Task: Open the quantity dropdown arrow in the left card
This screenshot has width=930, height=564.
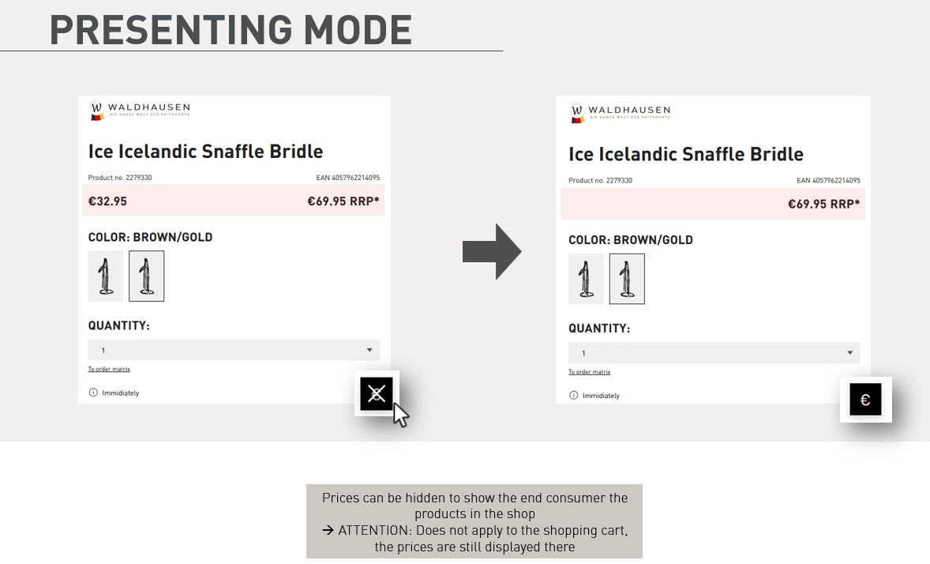Action: tap(369, 350)
